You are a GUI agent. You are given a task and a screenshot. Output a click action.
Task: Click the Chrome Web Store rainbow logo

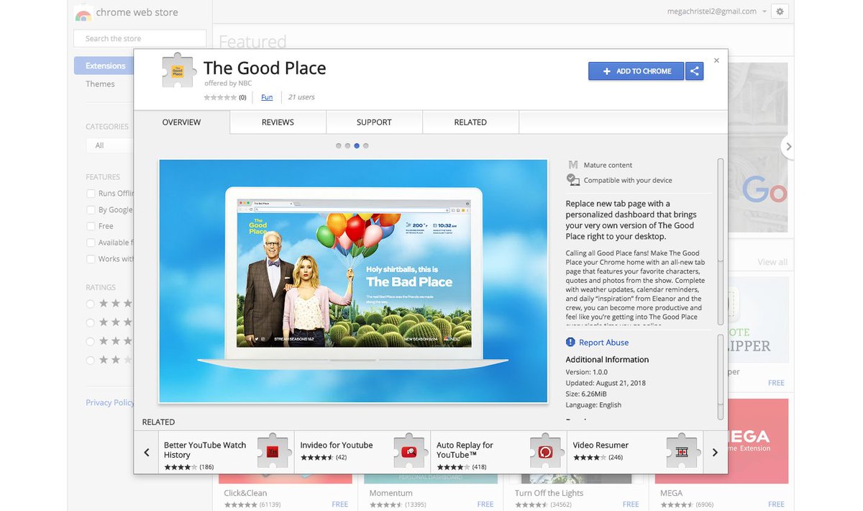83,13
